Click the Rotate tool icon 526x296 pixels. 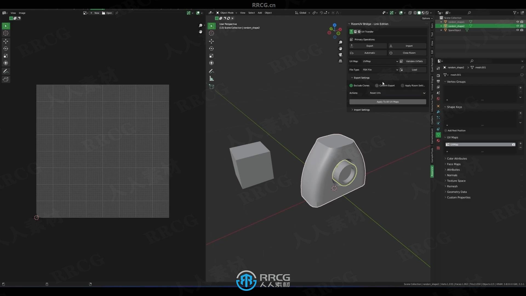point(5,49)
